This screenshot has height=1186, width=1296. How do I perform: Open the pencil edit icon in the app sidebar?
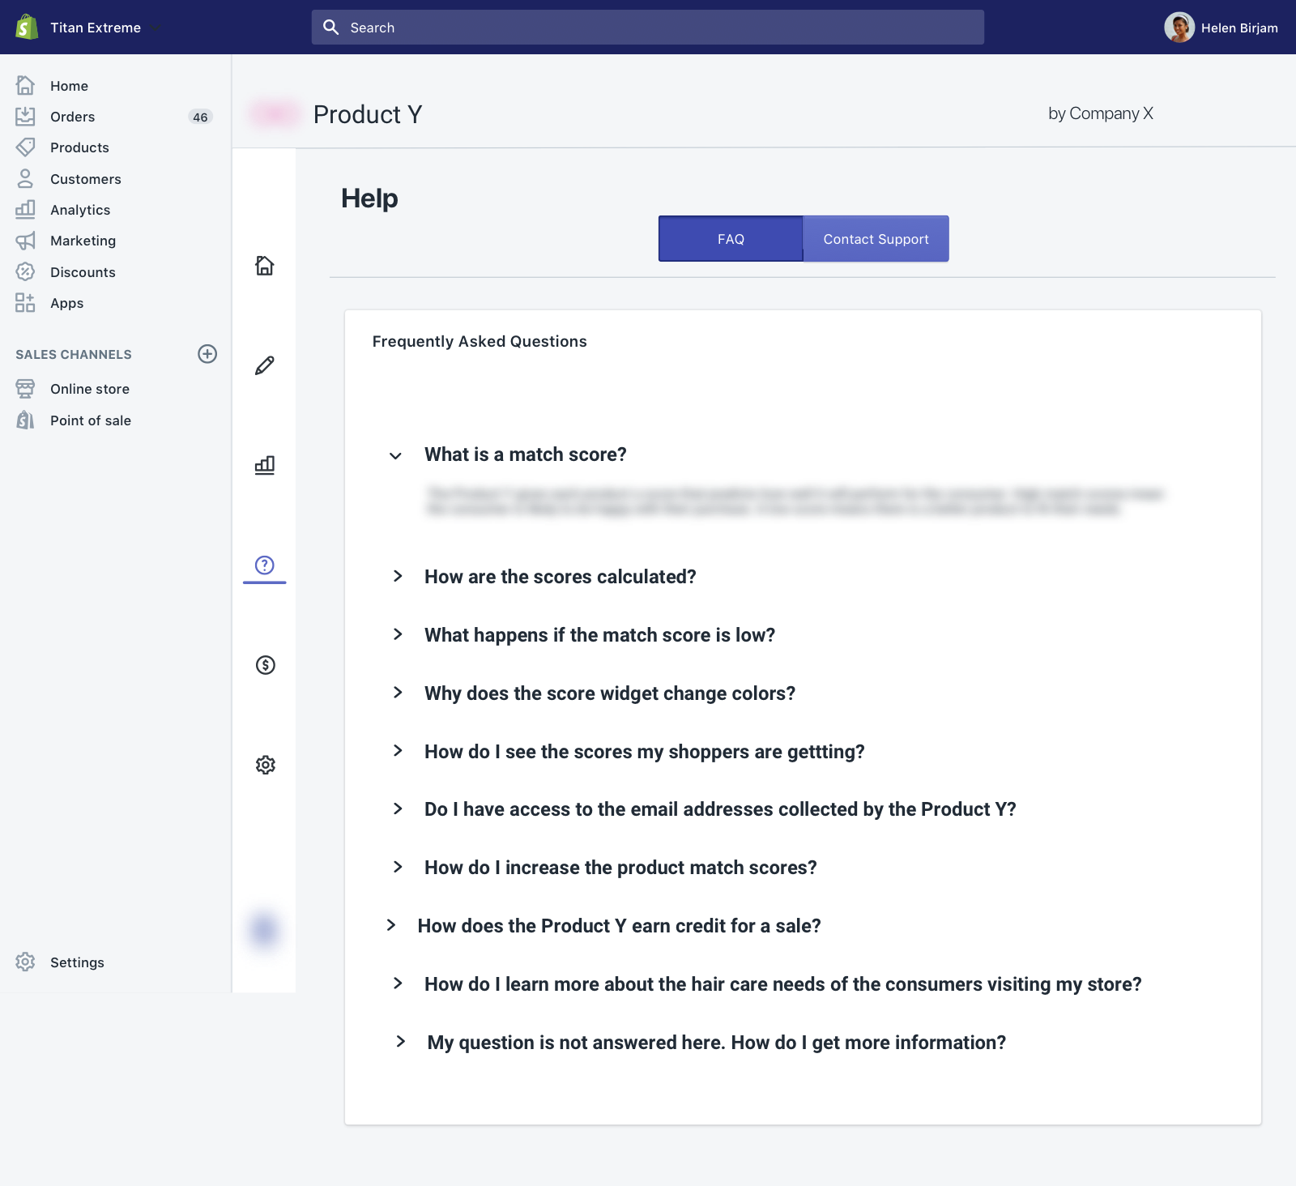265,365
